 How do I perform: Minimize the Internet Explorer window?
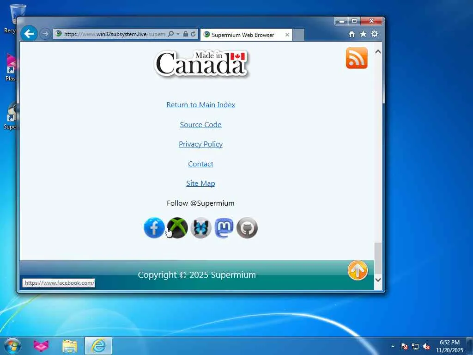[341, 21]
